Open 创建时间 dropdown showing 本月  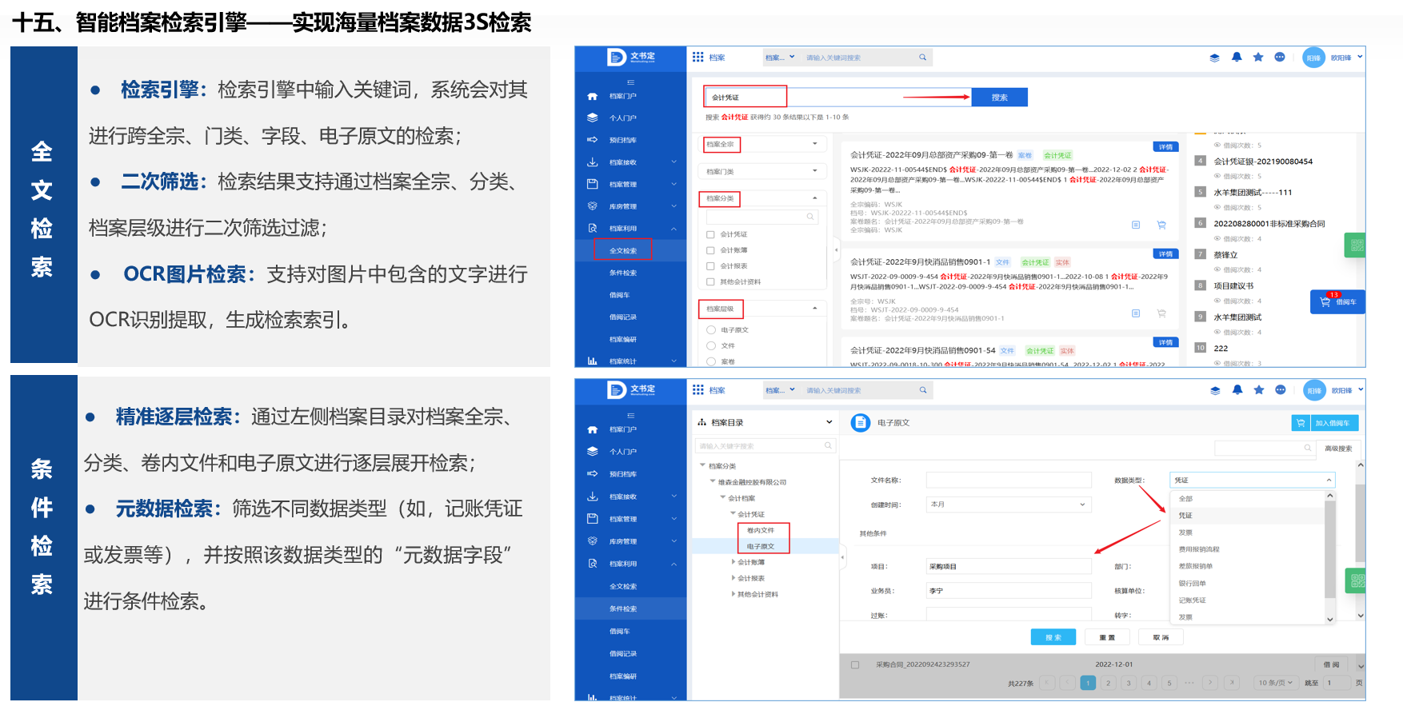click(x=1009, y=505)
